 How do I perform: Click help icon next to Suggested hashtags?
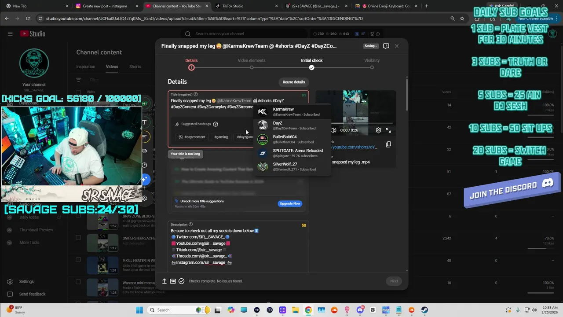[x=215, y=124]
